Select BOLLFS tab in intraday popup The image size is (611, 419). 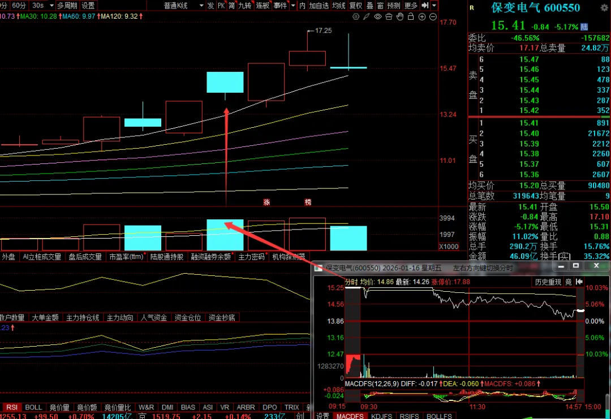(439, 416)
